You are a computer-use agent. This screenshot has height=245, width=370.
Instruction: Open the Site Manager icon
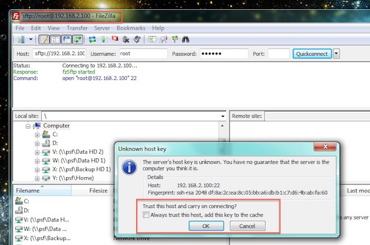(x=21, y=39)
